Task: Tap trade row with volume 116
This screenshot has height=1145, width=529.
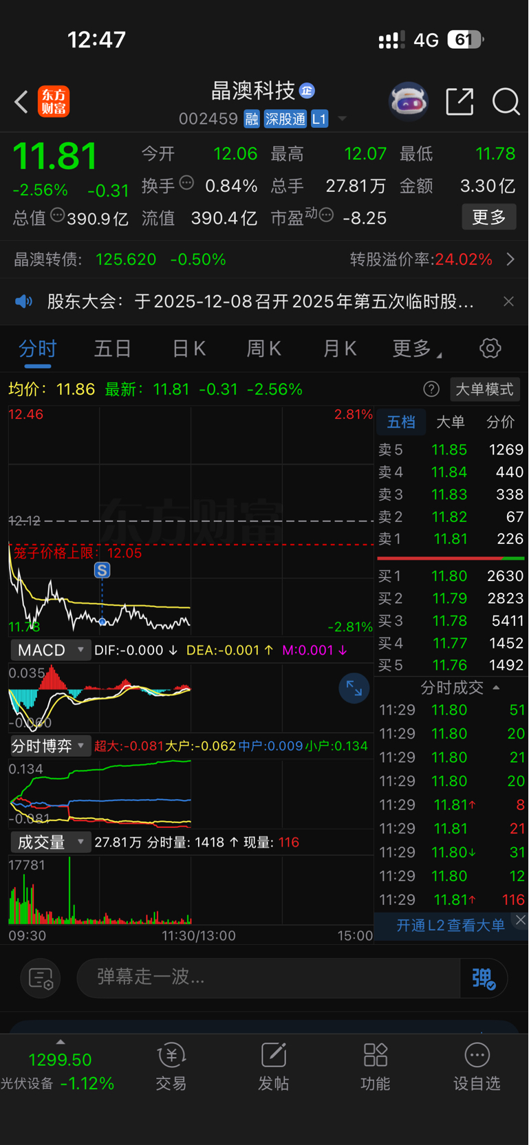Action: tap(451, 899)
